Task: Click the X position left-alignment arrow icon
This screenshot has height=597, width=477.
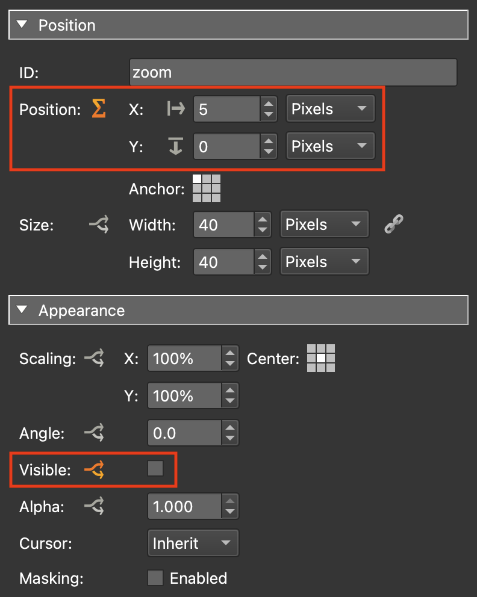Action: (176, 109)
